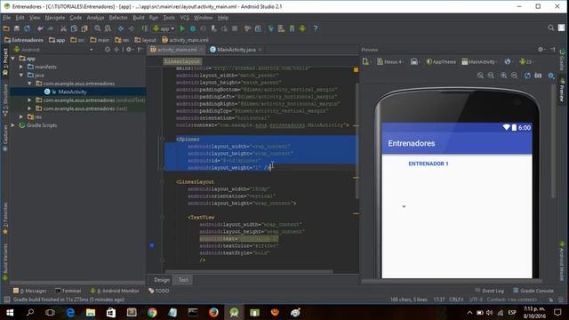Click the collapse all icon in Project panel
Viewport: 569px width, 320px height.
click(x=116, y=50)
